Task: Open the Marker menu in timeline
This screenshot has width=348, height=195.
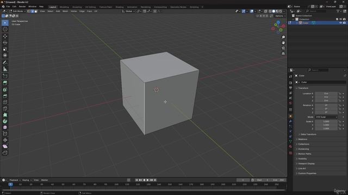Action: click(45, 180)
